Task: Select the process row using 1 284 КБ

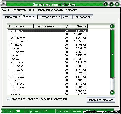Action: (x=48, y=87)
